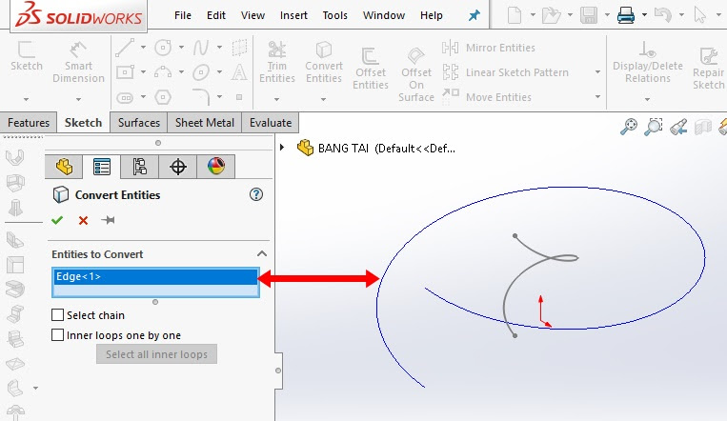Open the DimXpertManager tab
This screenshot has height=421, width=727.
tap(177, 167)
